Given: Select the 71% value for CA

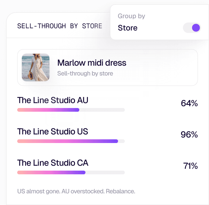Looking at the screenshot, I should pyautogui.click(x=190, y=166).
